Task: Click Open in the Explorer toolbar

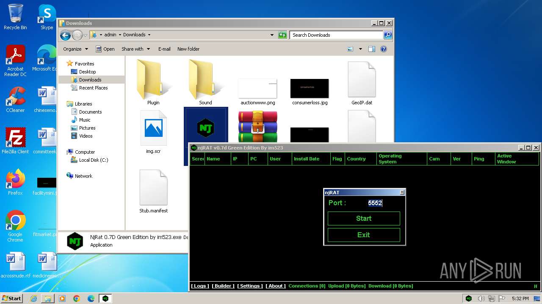Action: coord(105,49)
